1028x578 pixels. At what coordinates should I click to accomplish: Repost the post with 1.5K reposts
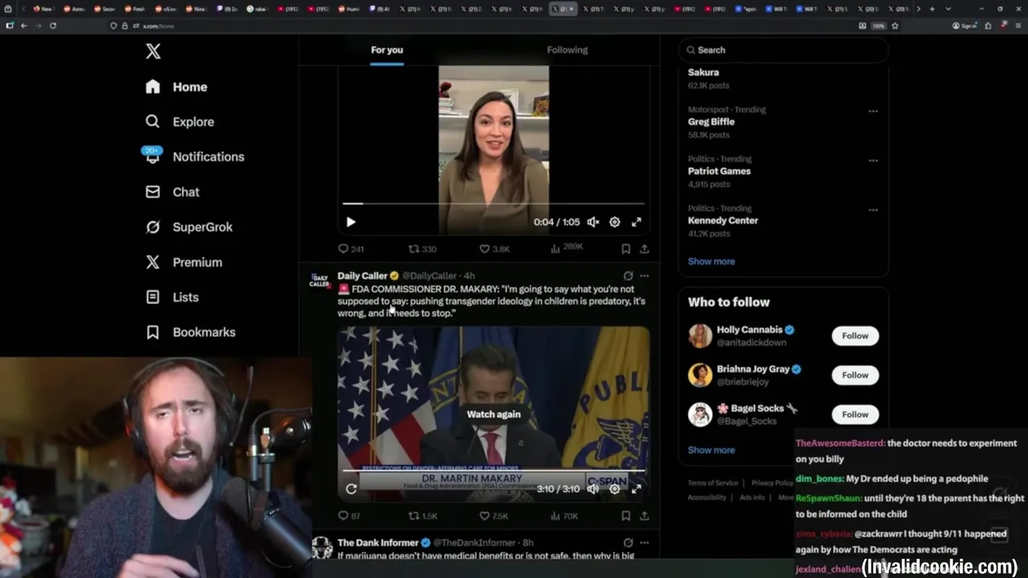(x=423, y=516)
